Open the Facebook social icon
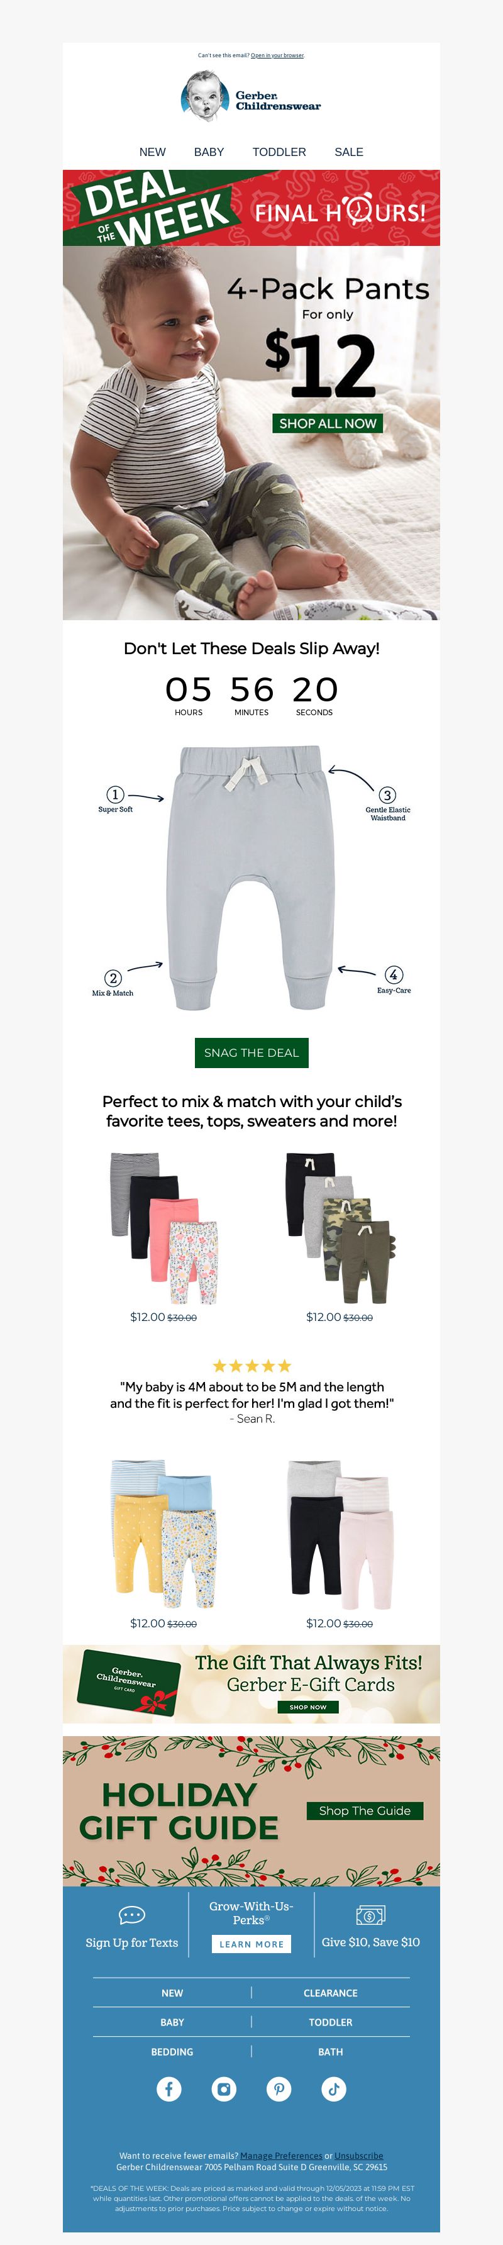Viewport: 503px width, 2245px height. click(x=169, y=2089)
